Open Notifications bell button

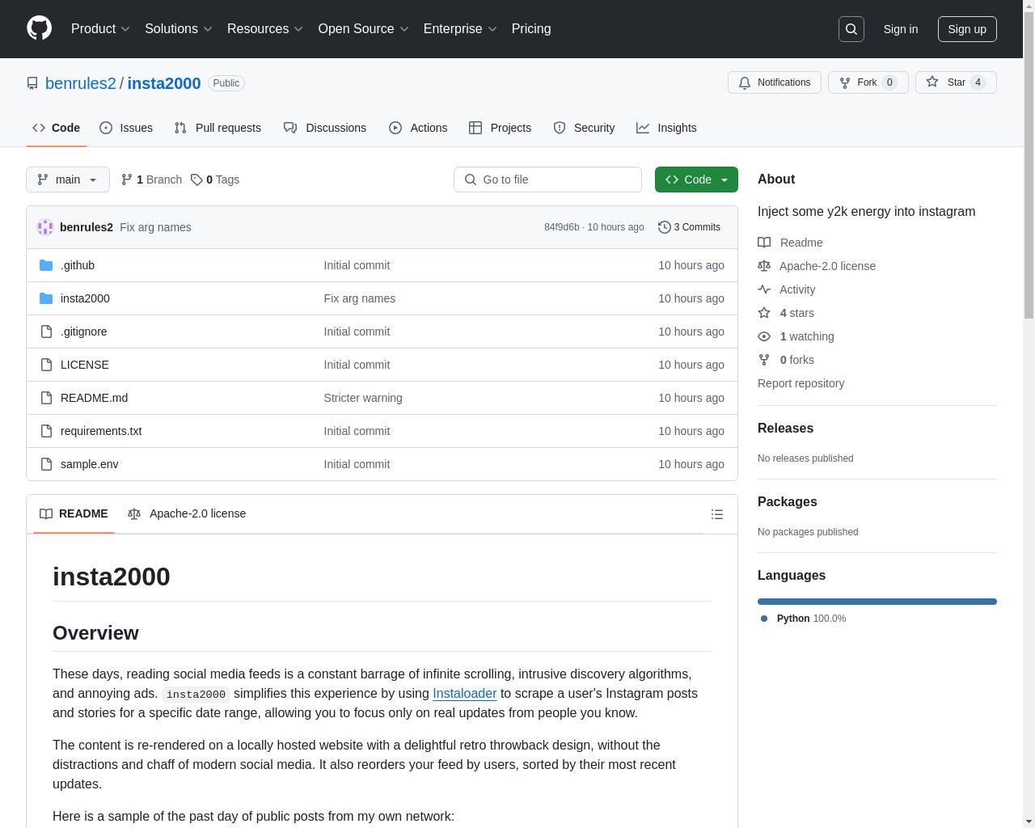775,82
